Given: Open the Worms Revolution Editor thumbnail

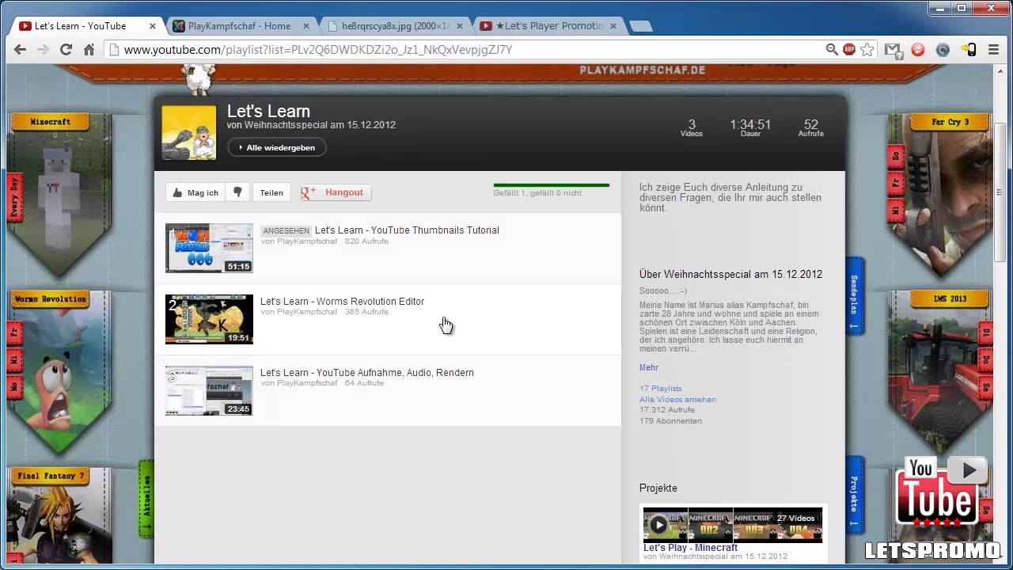Looking at the screenshot, I should 209,319.
